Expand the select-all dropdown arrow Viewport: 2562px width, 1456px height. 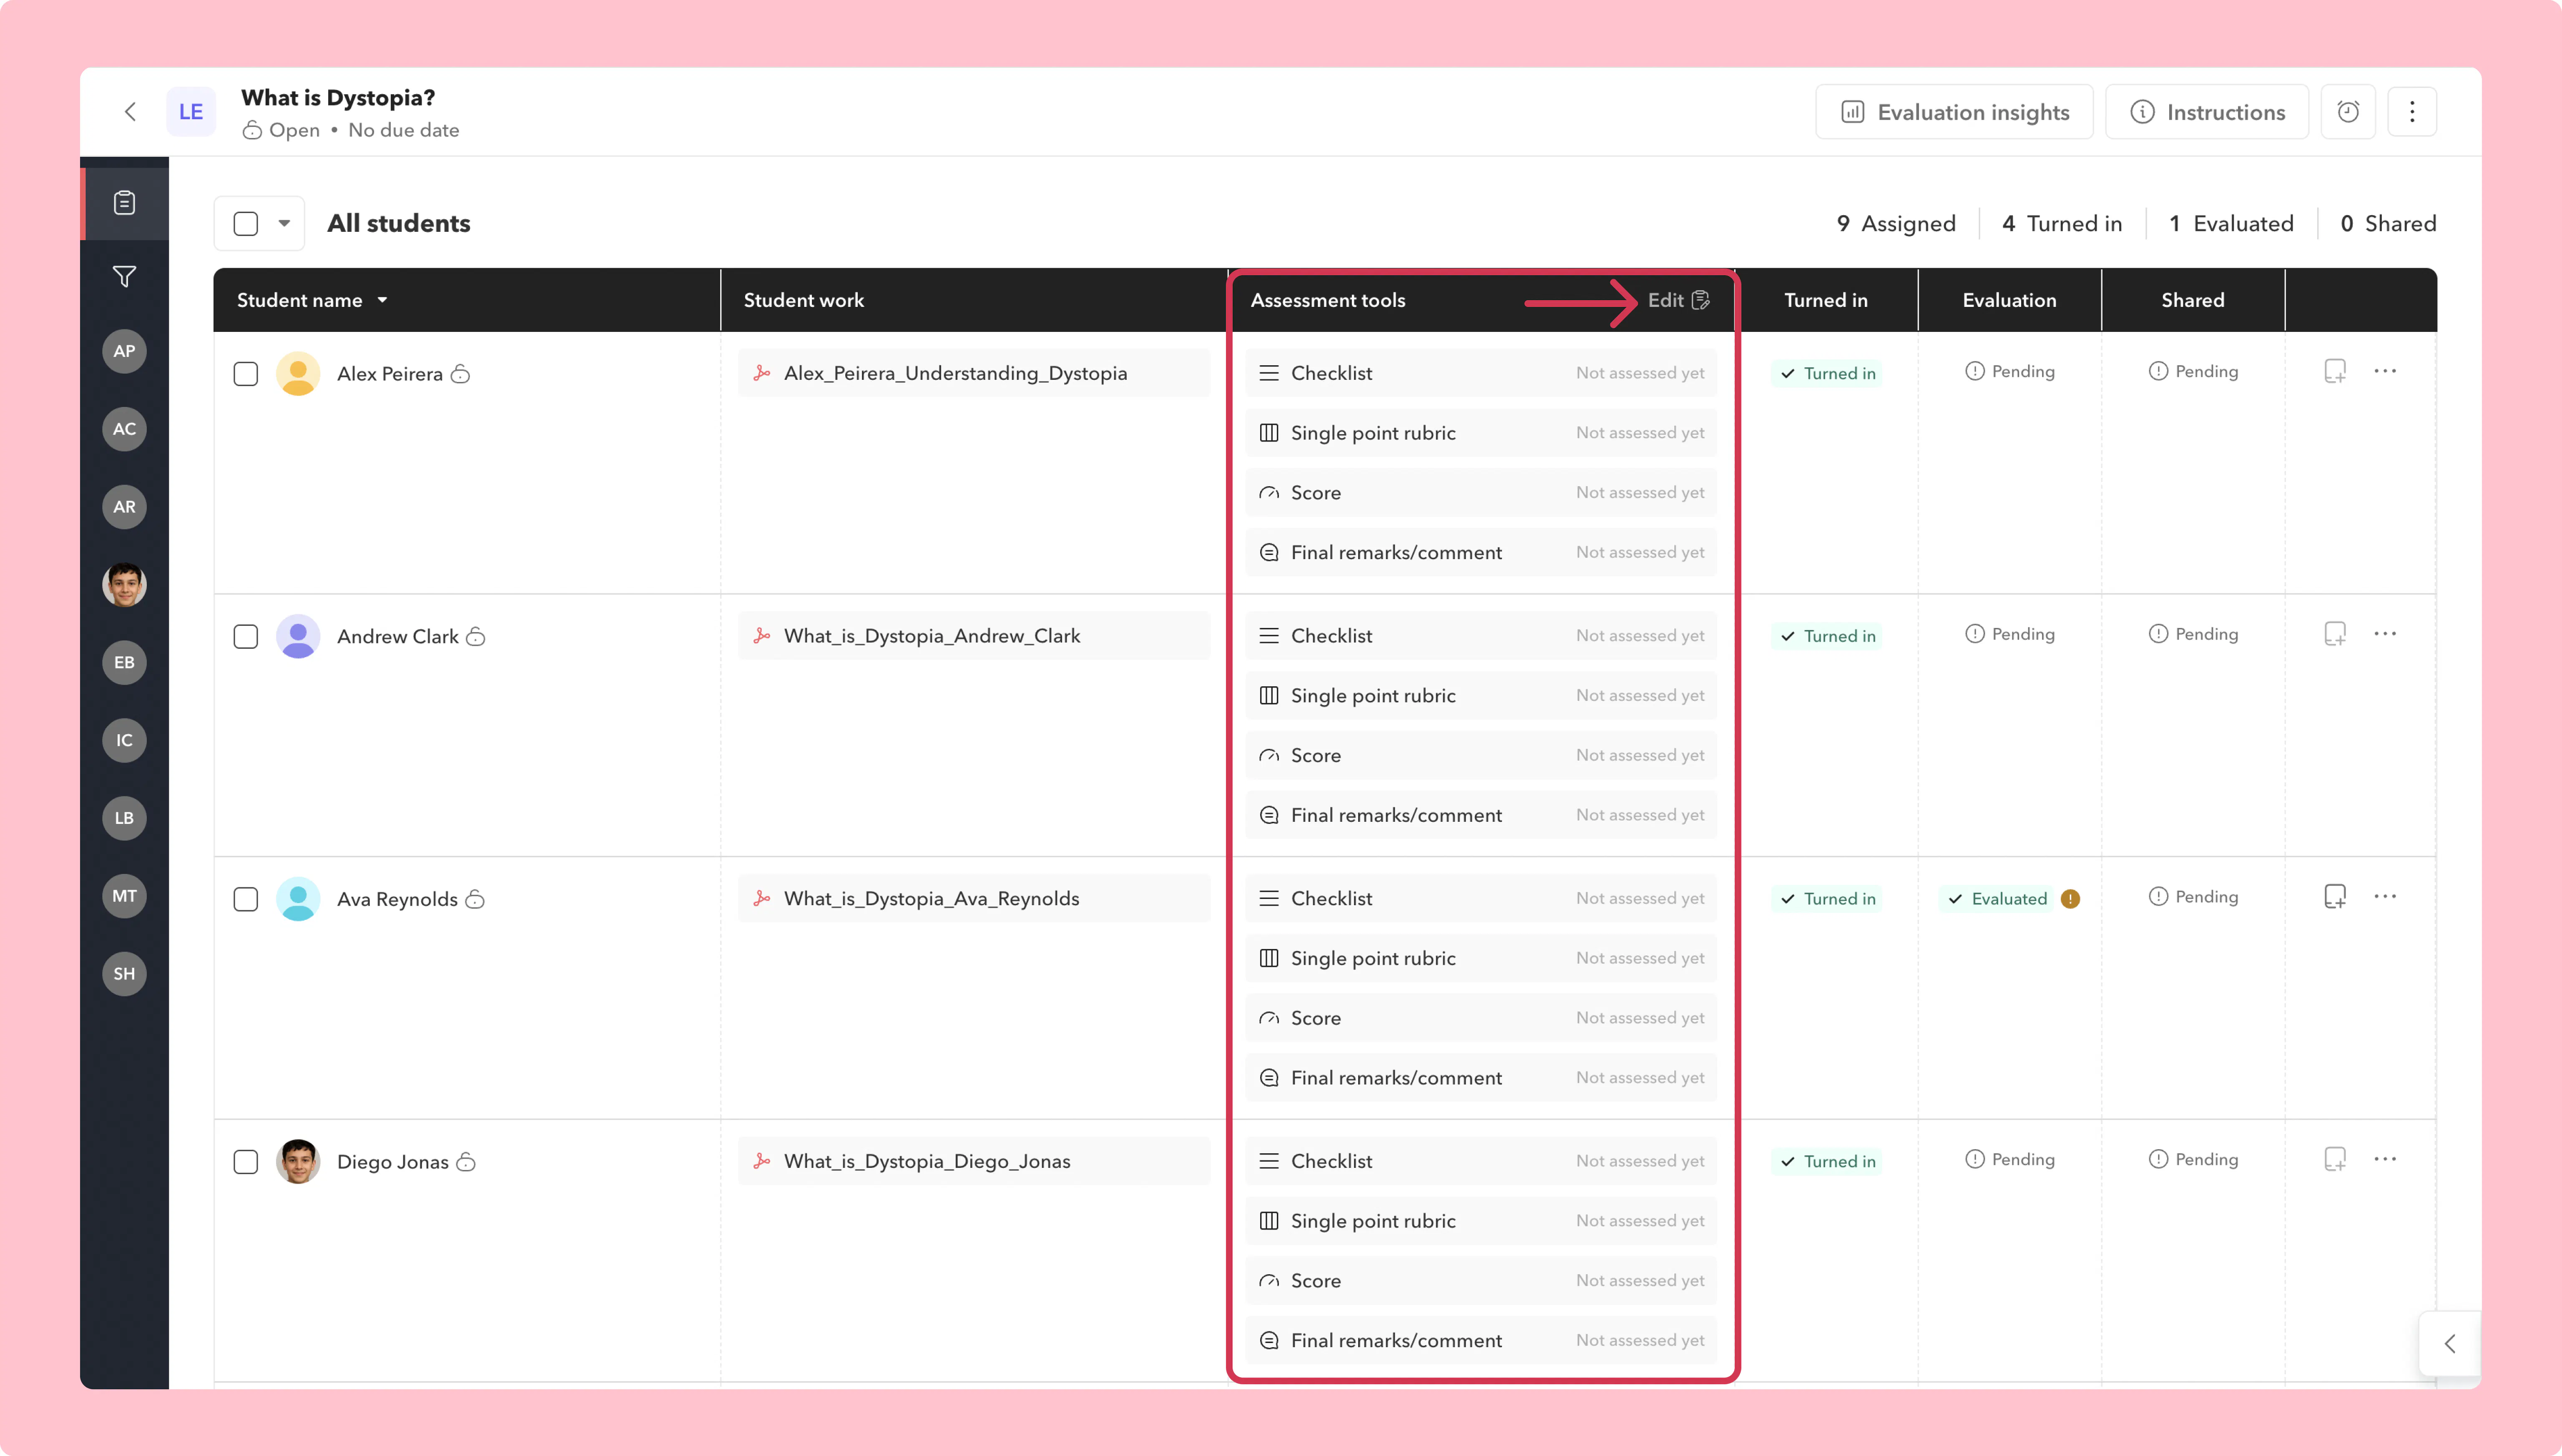[284, 224]
